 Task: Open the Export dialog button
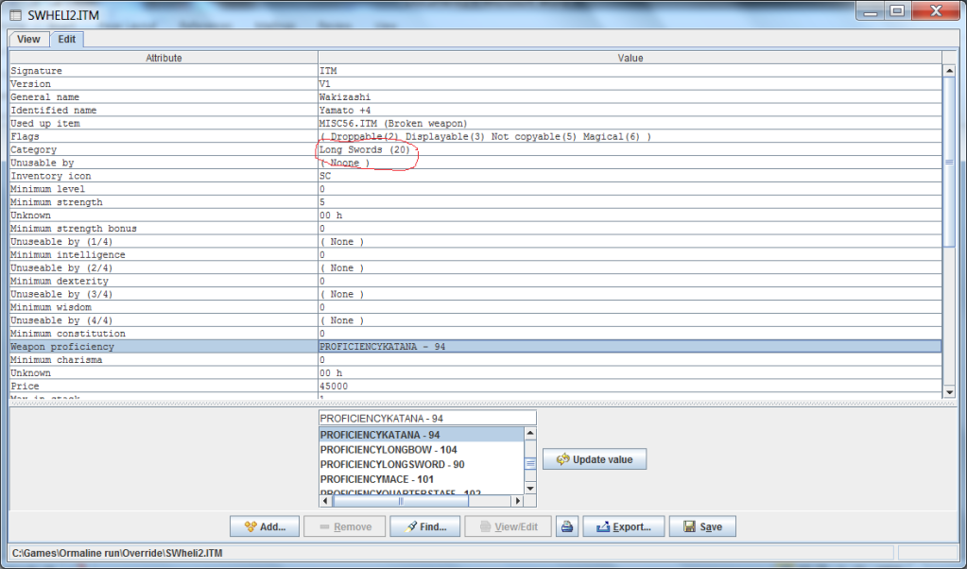coord(623,526)
